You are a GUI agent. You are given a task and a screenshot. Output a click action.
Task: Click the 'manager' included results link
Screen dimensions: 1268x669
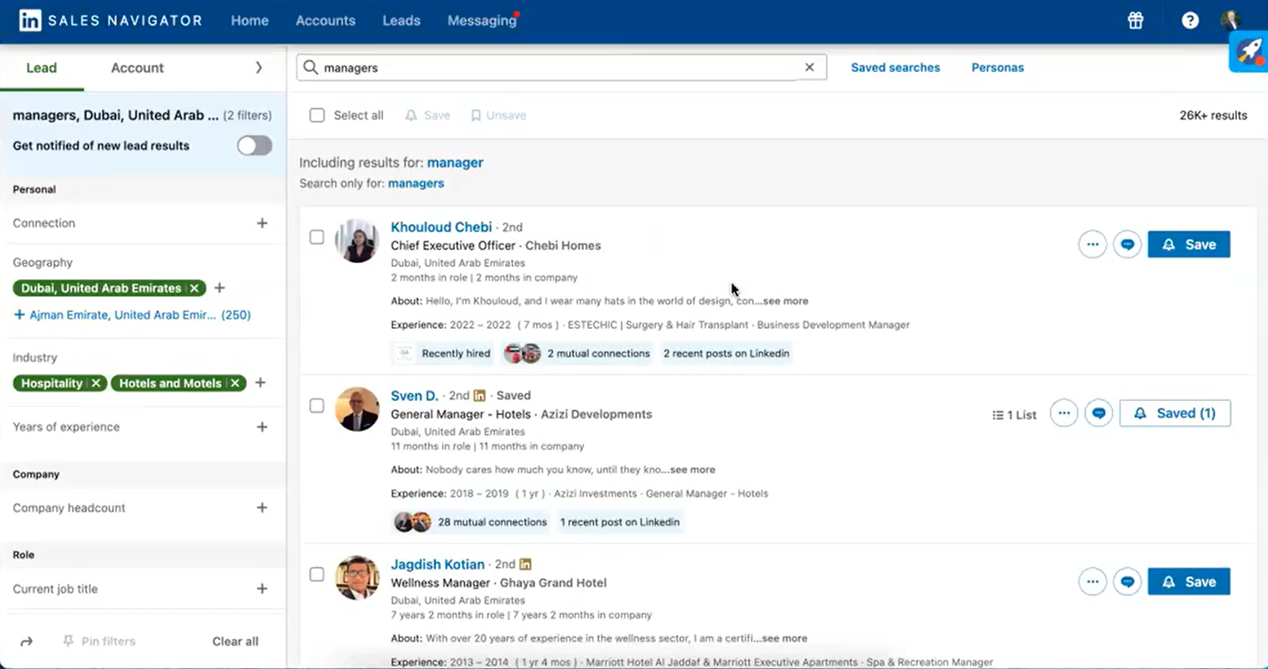[455, 162]
